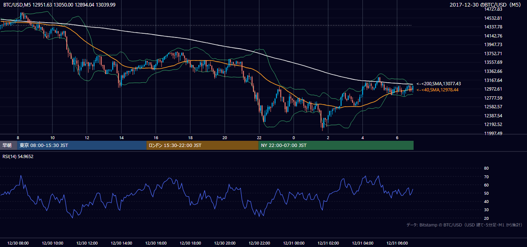Choose the 12777.59 price axis label
This screenshot has height=247, width=527.
pos(493,98)
